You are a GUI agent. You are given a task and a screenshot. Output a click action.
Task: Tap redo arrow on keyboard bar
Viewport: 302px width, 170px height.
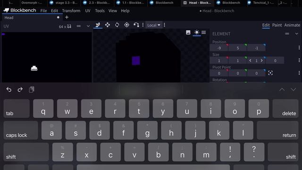[x=20, y=89]
